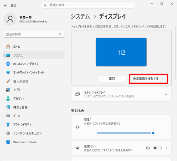Click the ディスプレイ page heading

pyautogui.click(x=113, y=16)
